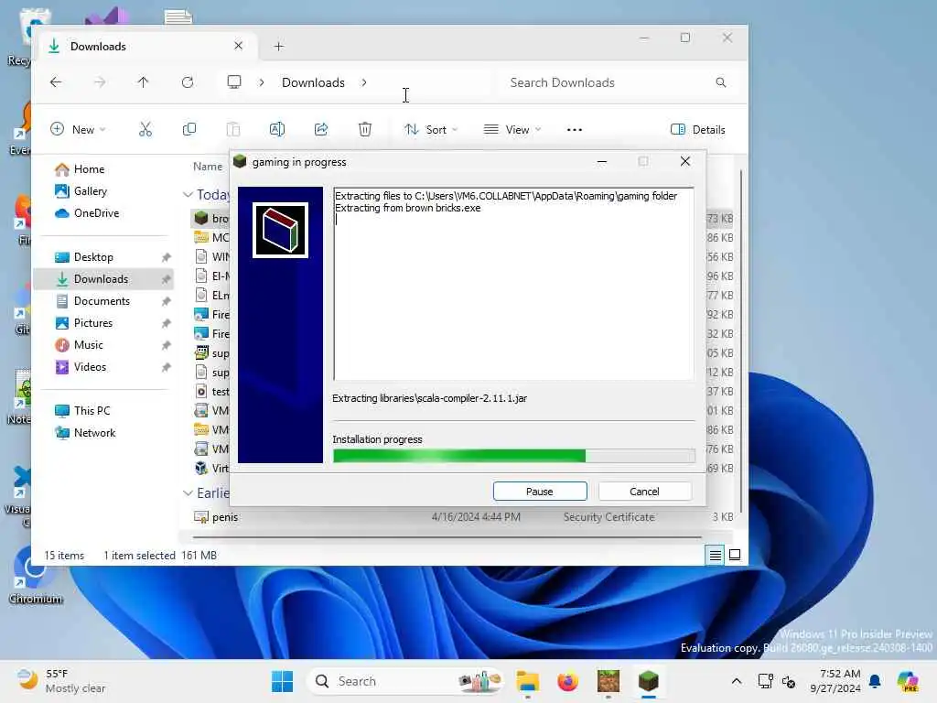Collapse the Today file group
The width and height of the screenshot is (937, 703).
[x=188, y=194]
